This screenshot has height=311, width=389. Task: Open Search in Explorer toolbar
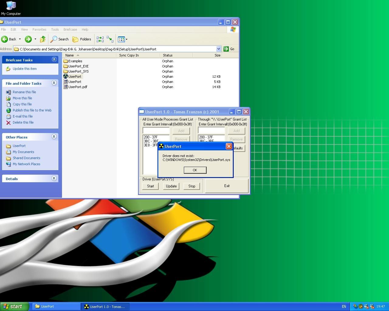click(60, 39)
